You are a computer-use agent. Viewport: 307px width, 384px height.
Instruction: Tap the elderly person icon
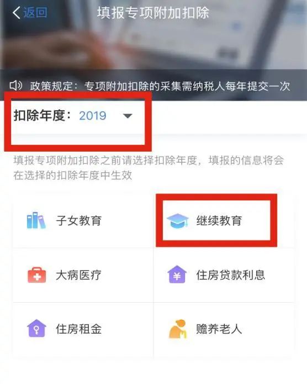pyautogui.click(x=178, y=329)
